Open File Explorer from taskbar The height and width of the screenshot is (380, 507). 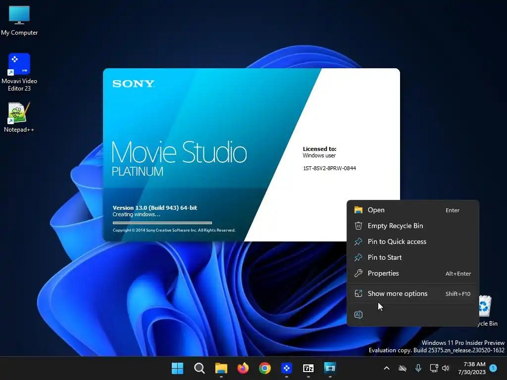221,368
